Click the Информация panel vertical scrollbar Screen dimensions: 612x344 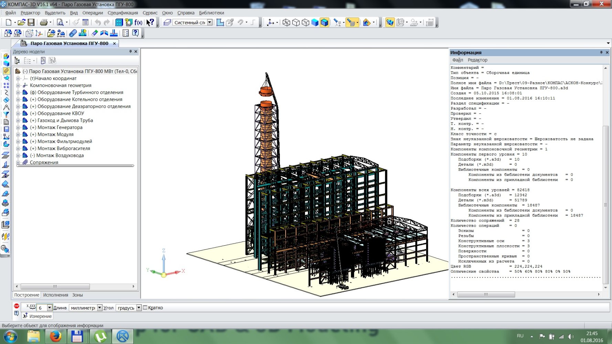(605, 205)
